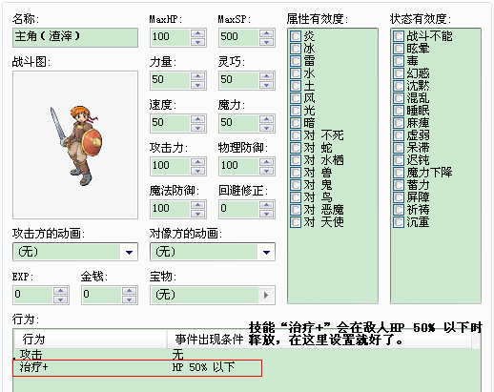Edit the 名称 field 主角(渣滓)
Image resolution: width=494 pixels, height=392 pixels.
(x=75, y=37)
